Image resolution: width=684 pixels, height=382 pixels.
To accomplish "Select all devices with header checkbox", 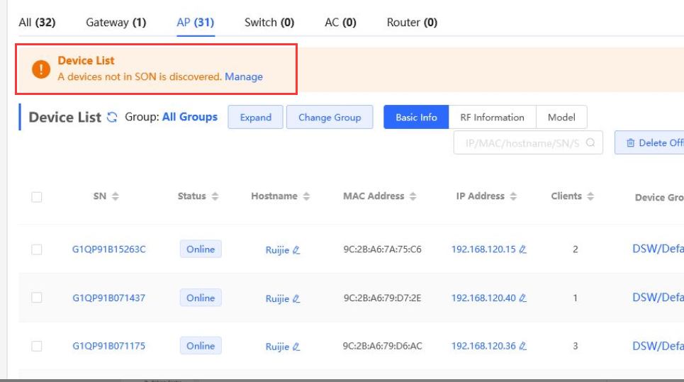I will [37, 197].
